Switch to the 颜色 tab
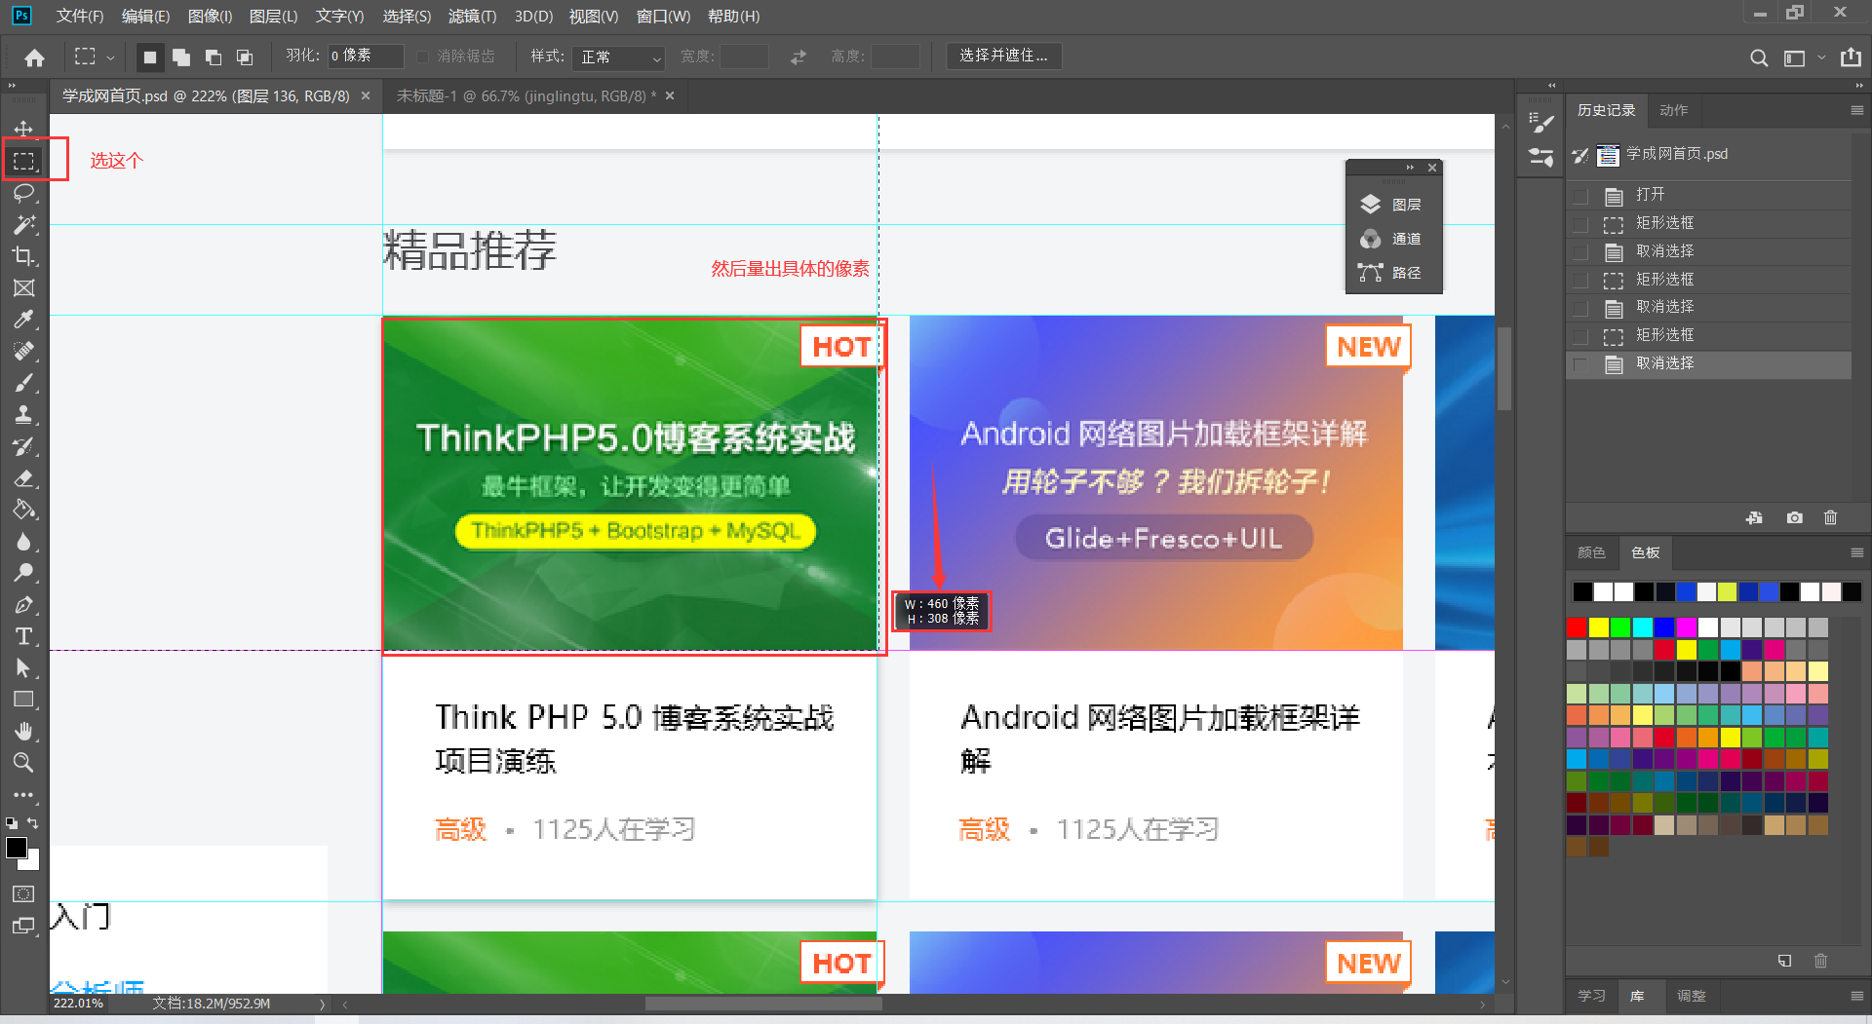The width and height of the screenshot is (1872, 1024). coord(1591,552)
